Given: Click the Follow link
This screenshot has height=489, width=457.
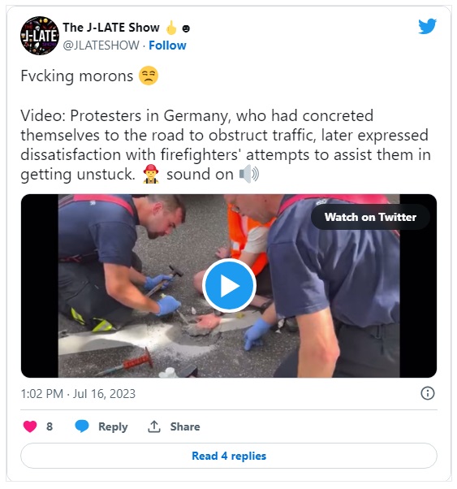Looking at the screenshot, I should [167, 45].
